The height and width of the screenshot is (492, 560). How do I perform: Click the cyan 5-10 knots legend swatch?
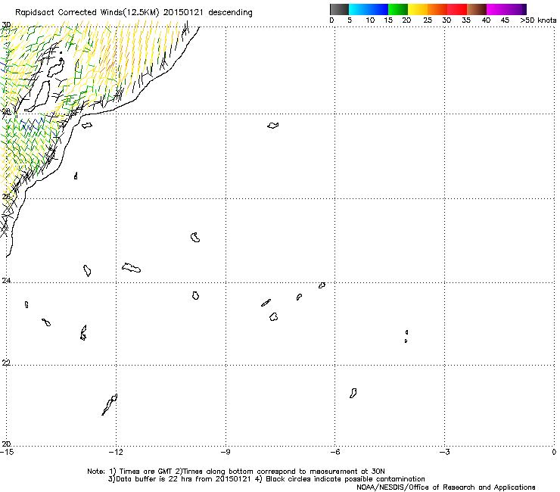coord(359,9)
